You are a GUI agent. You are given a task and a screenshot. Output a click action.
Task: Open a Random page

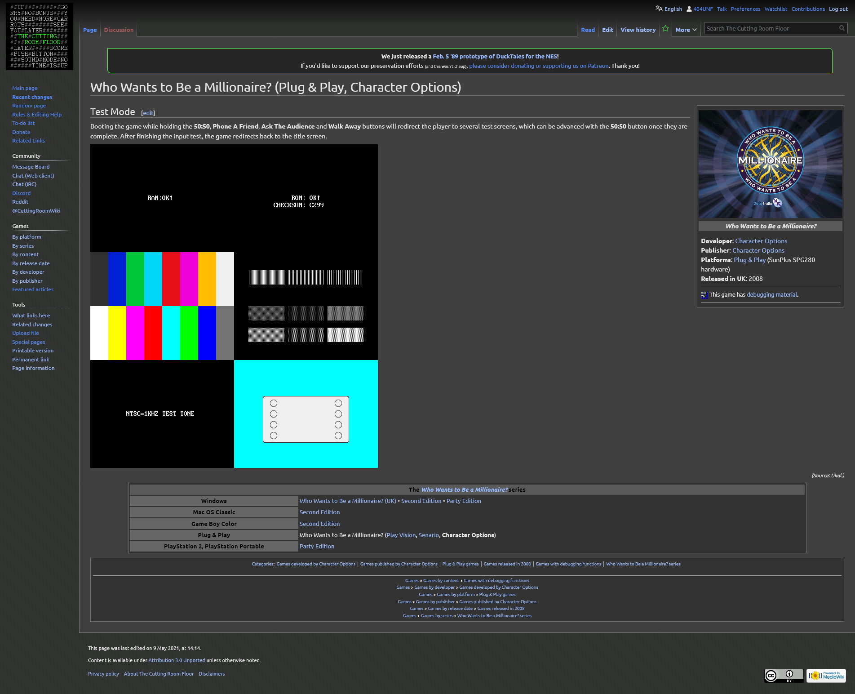[x=29, y=106]
